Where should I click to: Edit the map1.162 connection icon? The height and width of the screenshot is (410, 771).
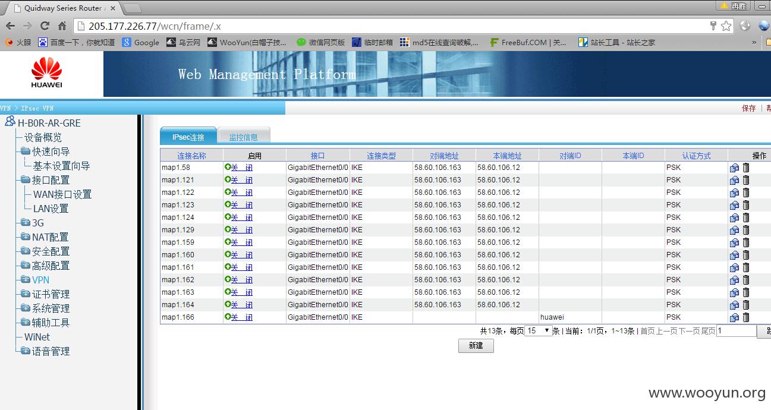pos(734,280)
